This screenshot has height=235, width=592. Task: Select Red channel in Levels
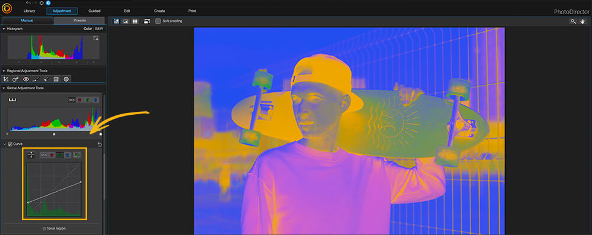point(80,100)
